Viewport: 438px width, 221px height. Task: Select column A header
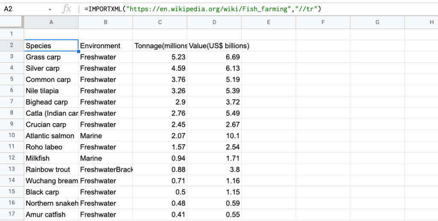click(x=51, y=22)
